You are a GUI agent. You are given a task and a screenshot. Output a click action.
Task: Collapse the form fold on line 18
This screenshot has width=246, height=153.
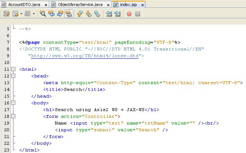13,116
